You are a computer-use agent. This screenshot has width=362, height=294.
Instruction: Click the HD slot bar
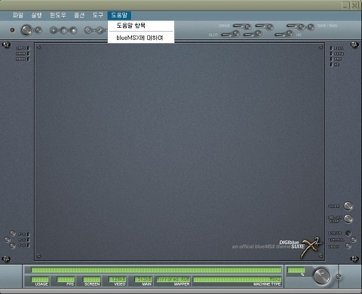[280, 35]
